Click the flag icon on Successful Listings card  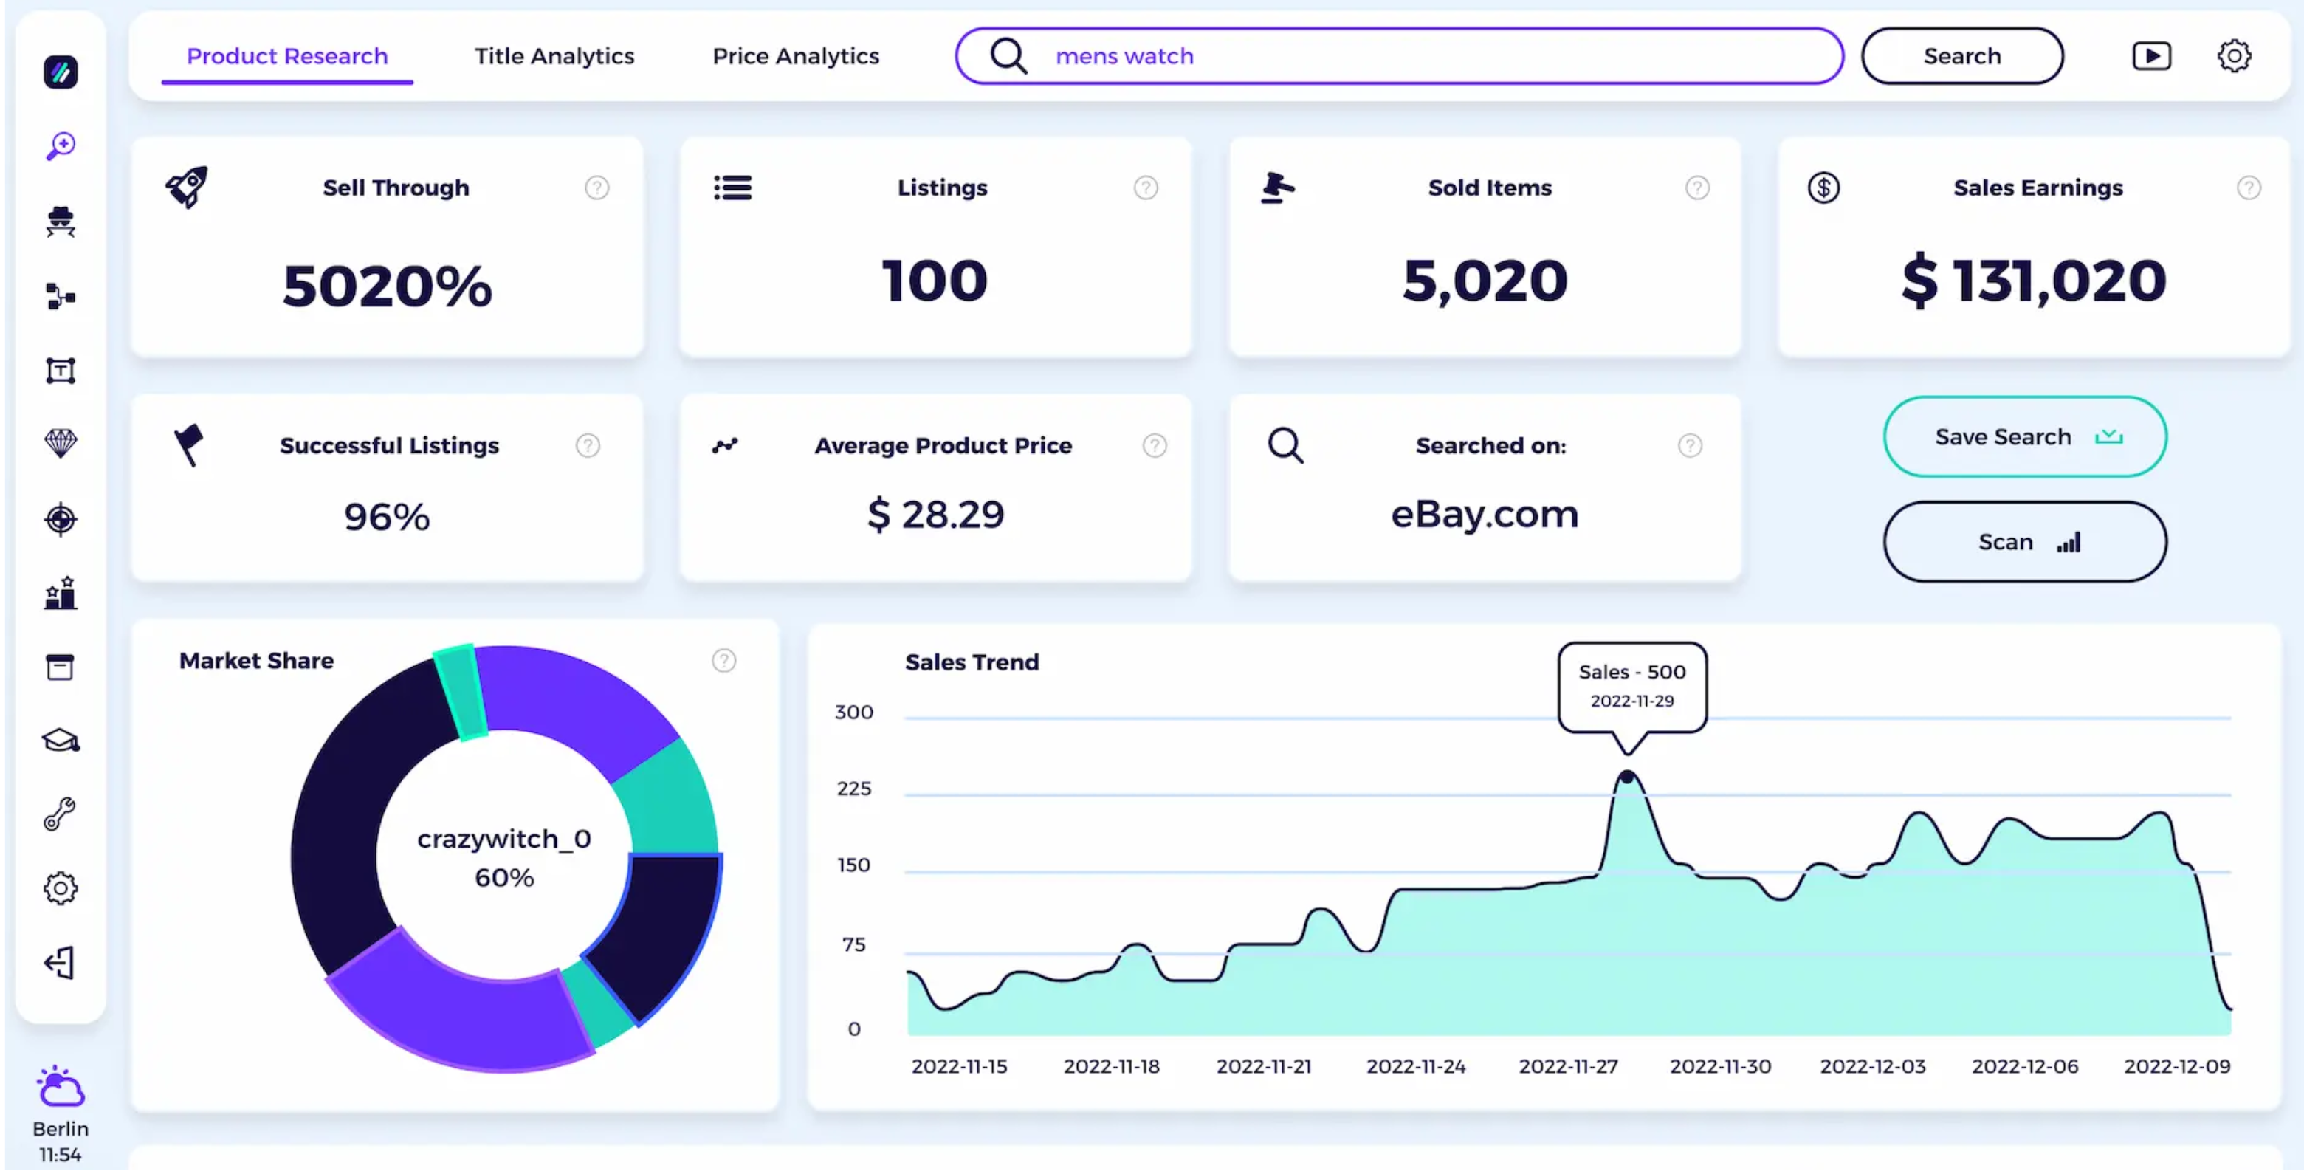[x=188, y=444]
